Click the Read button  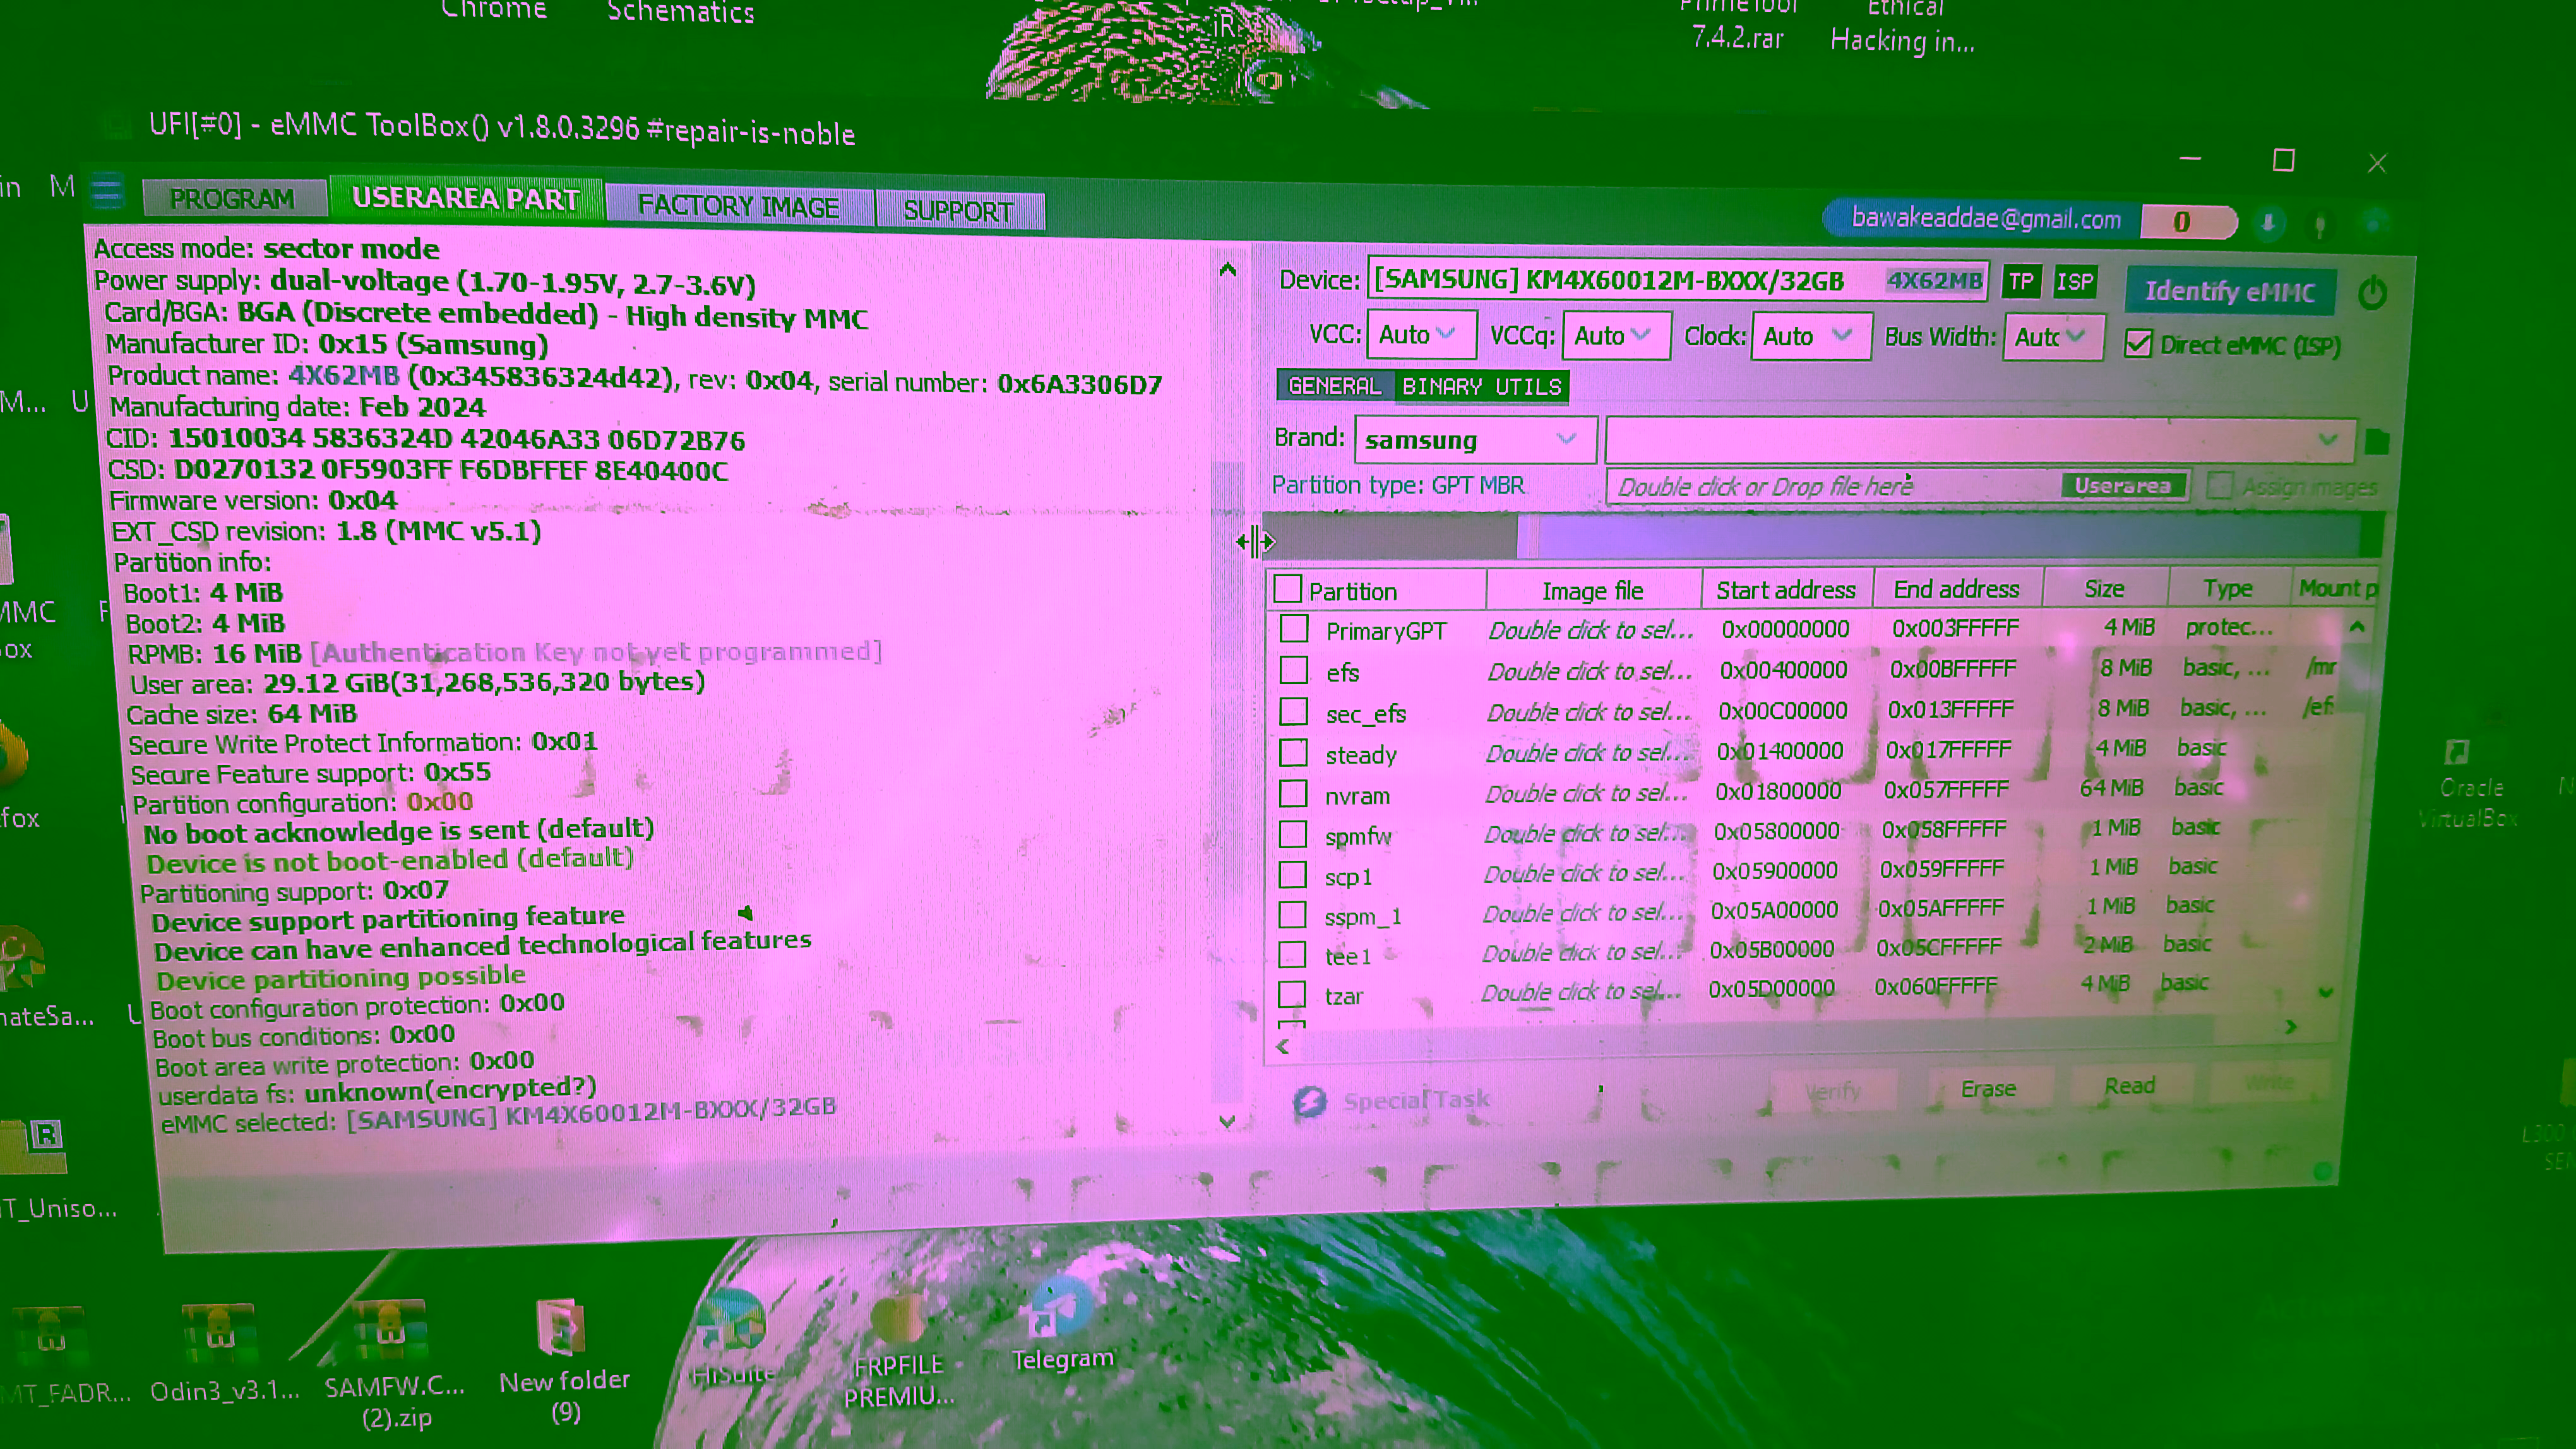coord(2129,1086)
